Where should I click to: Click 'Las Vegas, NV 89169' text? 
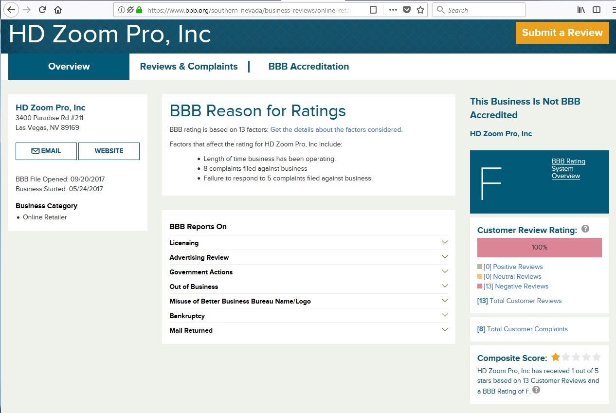pos(47,127)
